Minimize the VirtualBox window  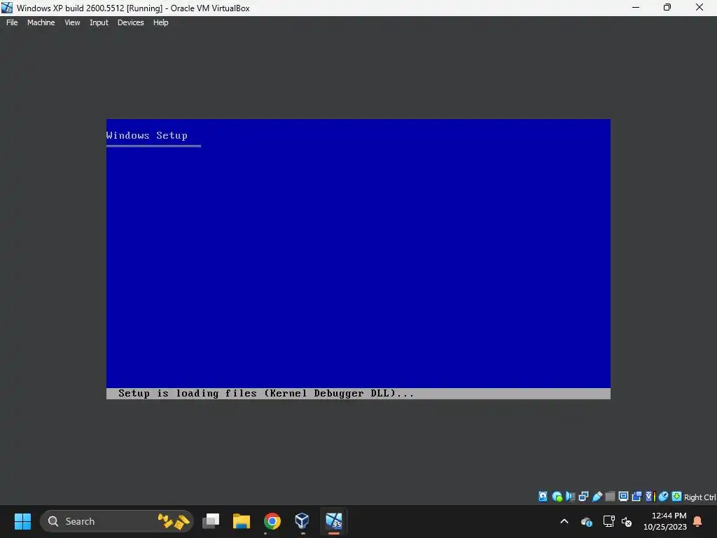tap(636, 8)
